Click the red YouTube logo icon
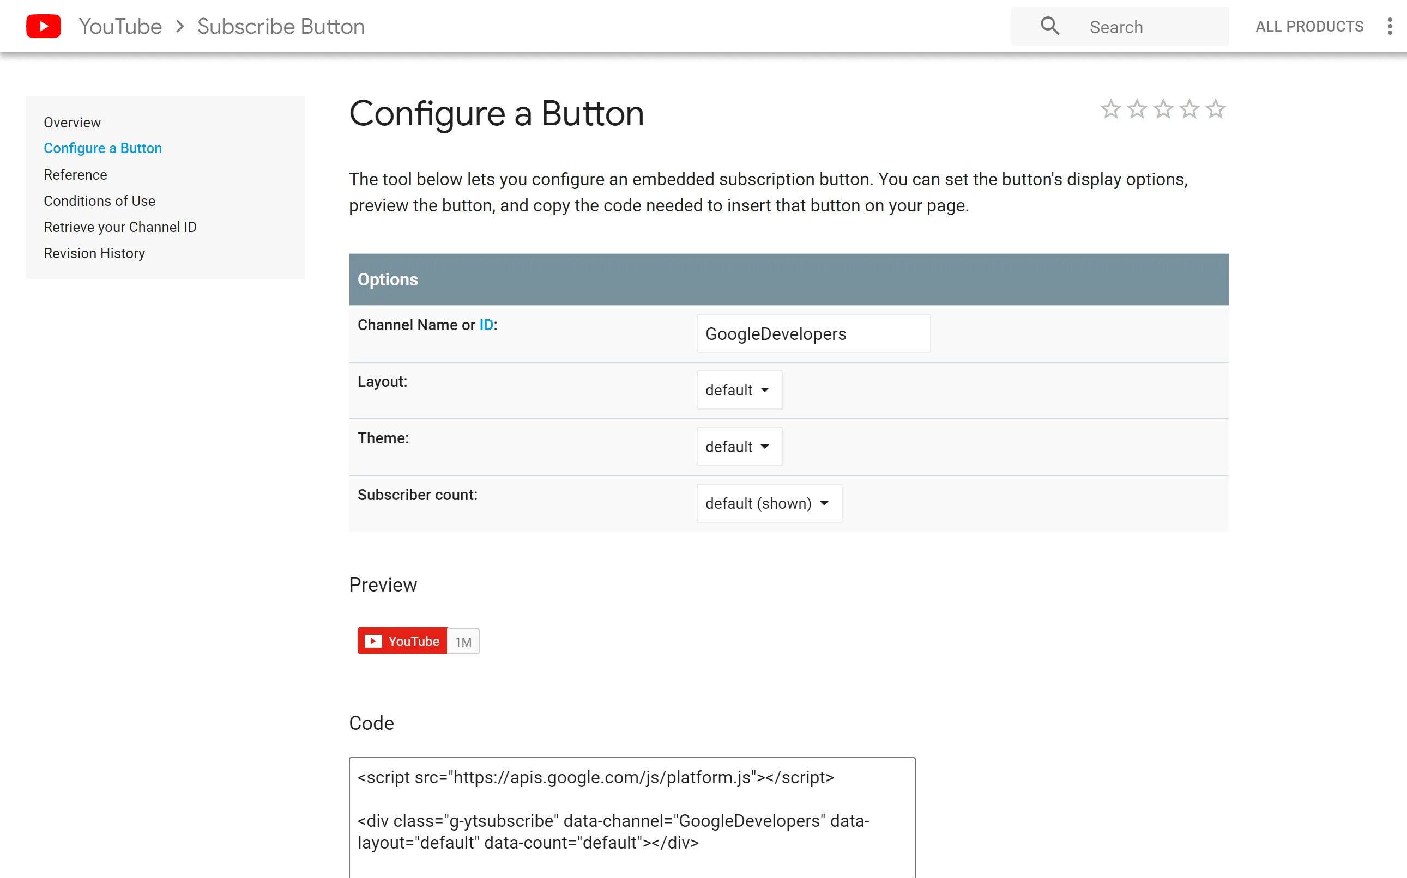This screenshot has width=1407, height=878. (44, 26)
